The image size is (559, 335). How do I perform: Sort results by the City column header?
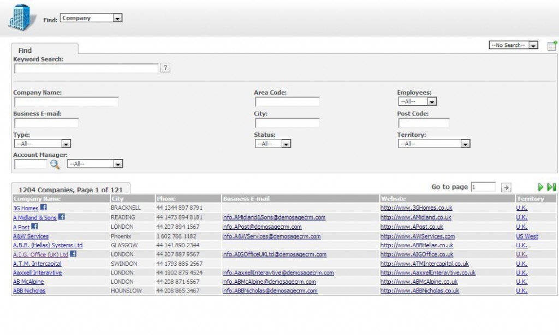click(x=117, y=199)
